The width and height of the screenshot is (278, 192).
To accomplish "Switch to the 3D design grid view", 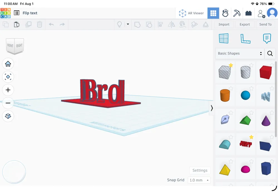I will click(213, 13).
